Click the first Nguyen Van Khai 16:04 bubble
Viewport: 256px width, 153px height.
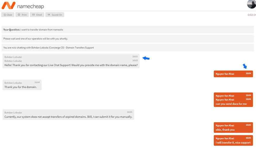(233, 74)
